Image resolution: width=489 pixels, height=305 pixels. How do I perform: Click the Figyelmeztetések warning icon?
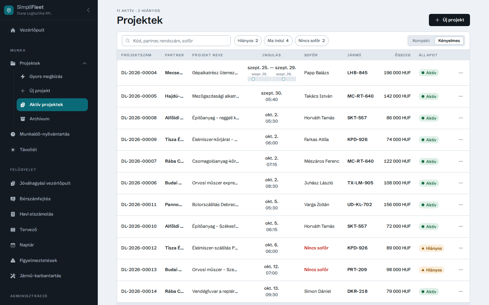13,261
